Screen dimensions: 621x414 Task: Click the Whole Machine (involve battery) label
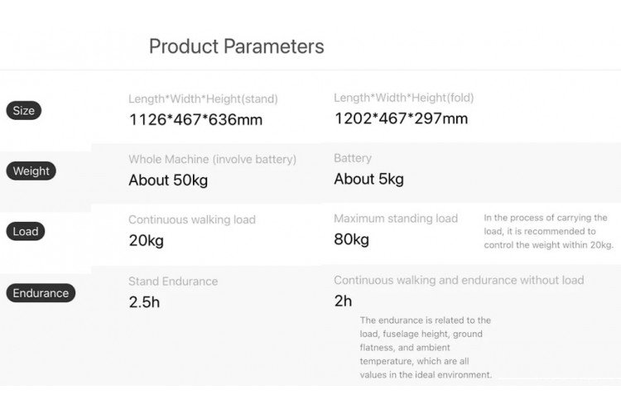point(212,159)
